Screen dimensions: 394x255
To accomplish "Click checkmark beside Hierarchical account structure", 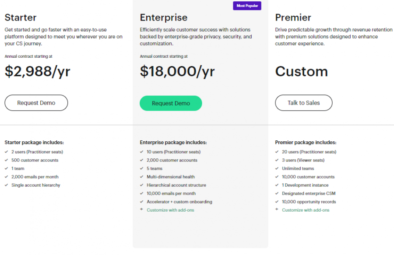I will pos(142,185).
